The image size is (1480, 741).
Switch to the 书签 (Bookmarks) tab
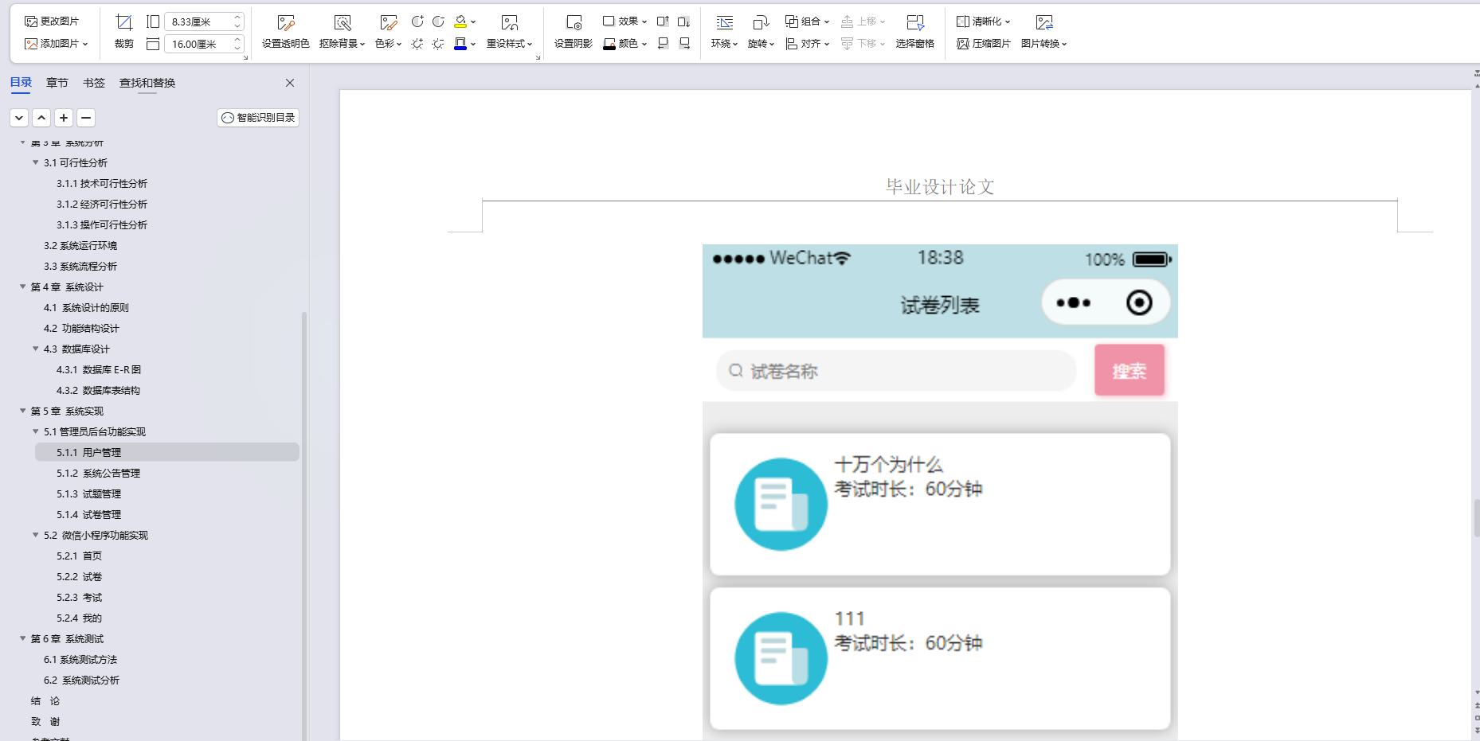pos(94,82)
